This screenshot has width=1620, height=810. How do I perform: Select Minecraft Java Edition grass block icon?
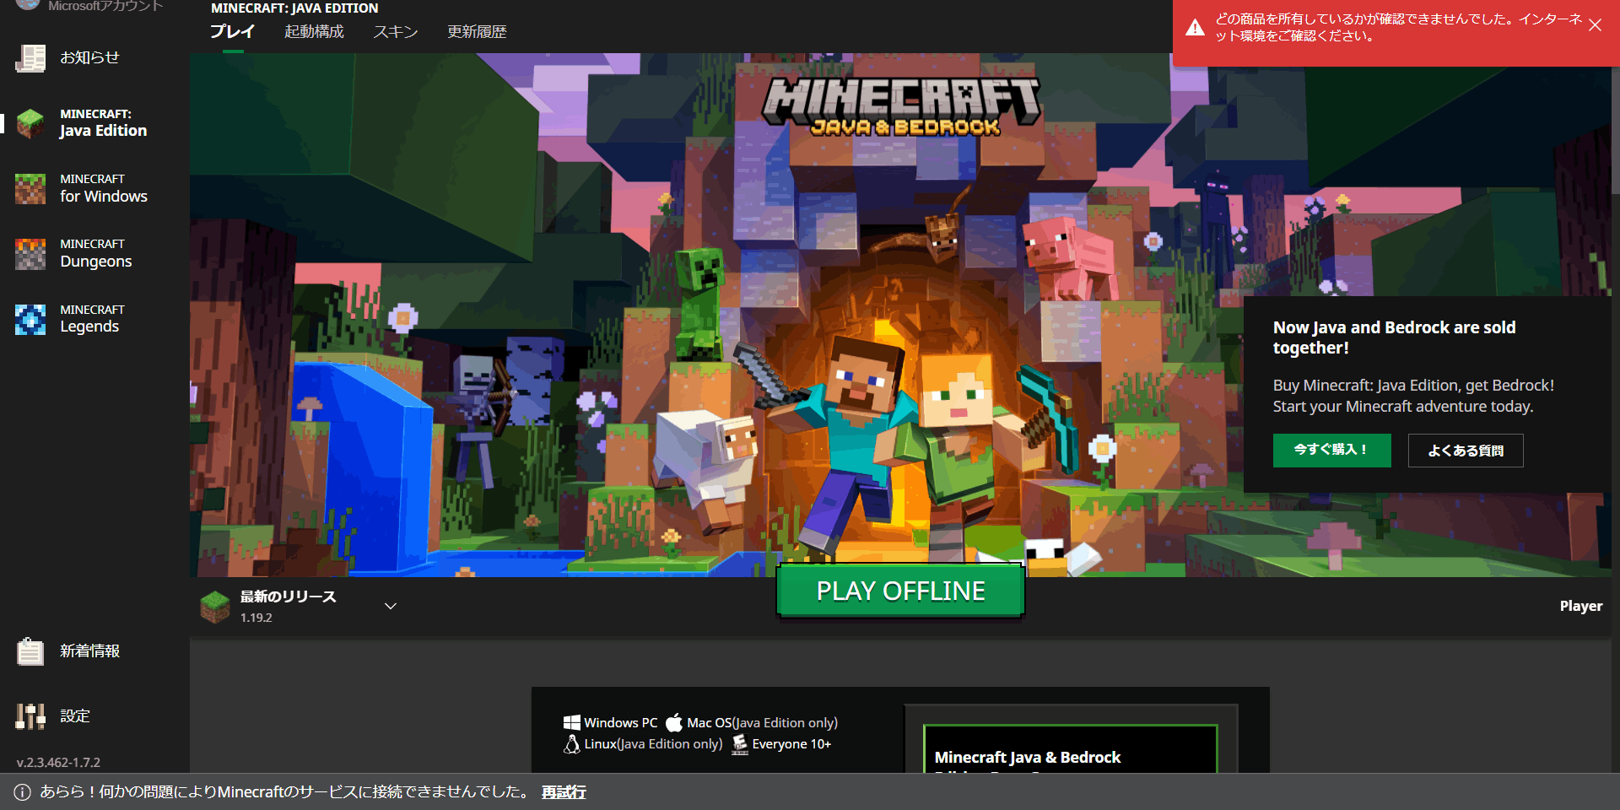point(30,123)
